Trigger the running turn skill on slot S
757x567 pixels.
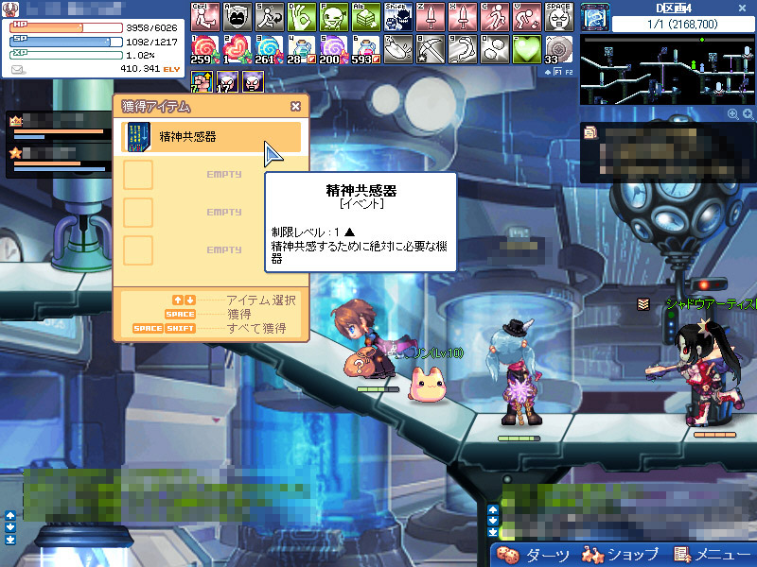click(270, 17)
